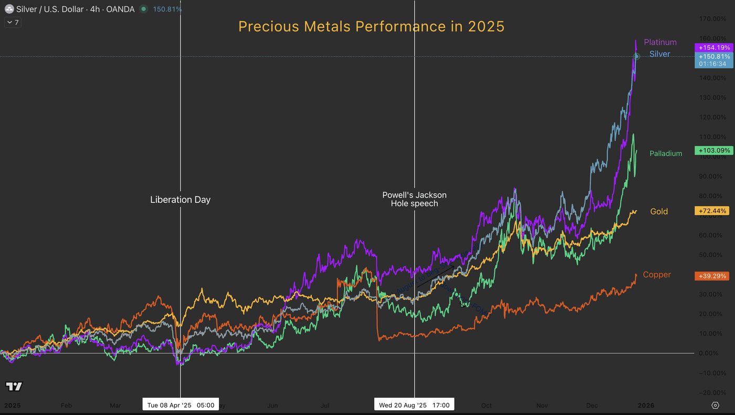Select the Tue 08 Apr '25 date marker
The height and width of the screenshot is (415, 735).
click(x=181, y=404)
